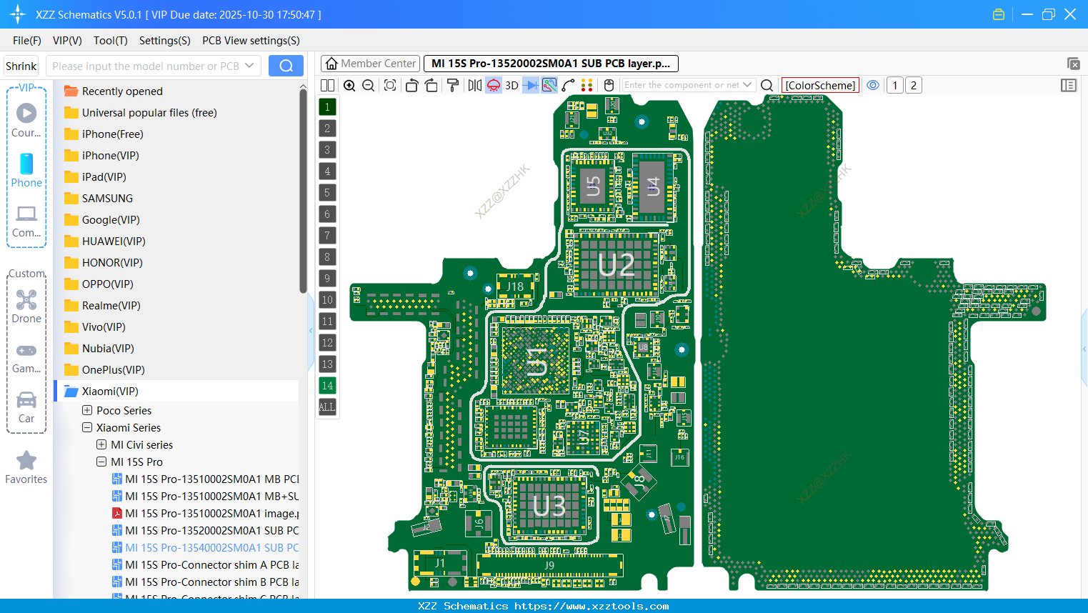Zoom in on the PCB view
Viewport: 1088px width, 613px height.
point(349,85)
